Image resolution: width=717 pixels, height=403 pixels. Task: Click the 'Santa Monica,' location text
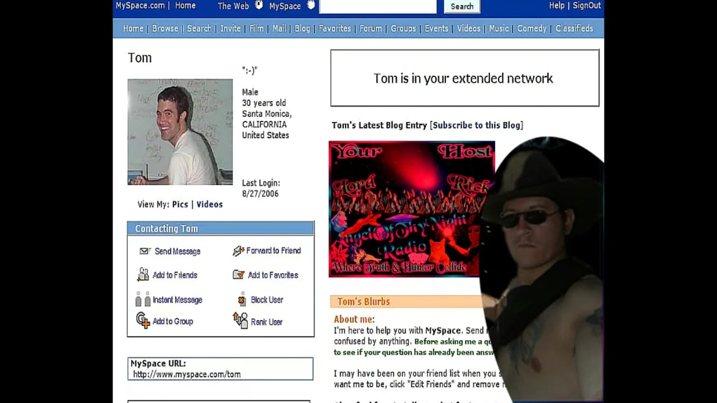[x=267, y=114]
